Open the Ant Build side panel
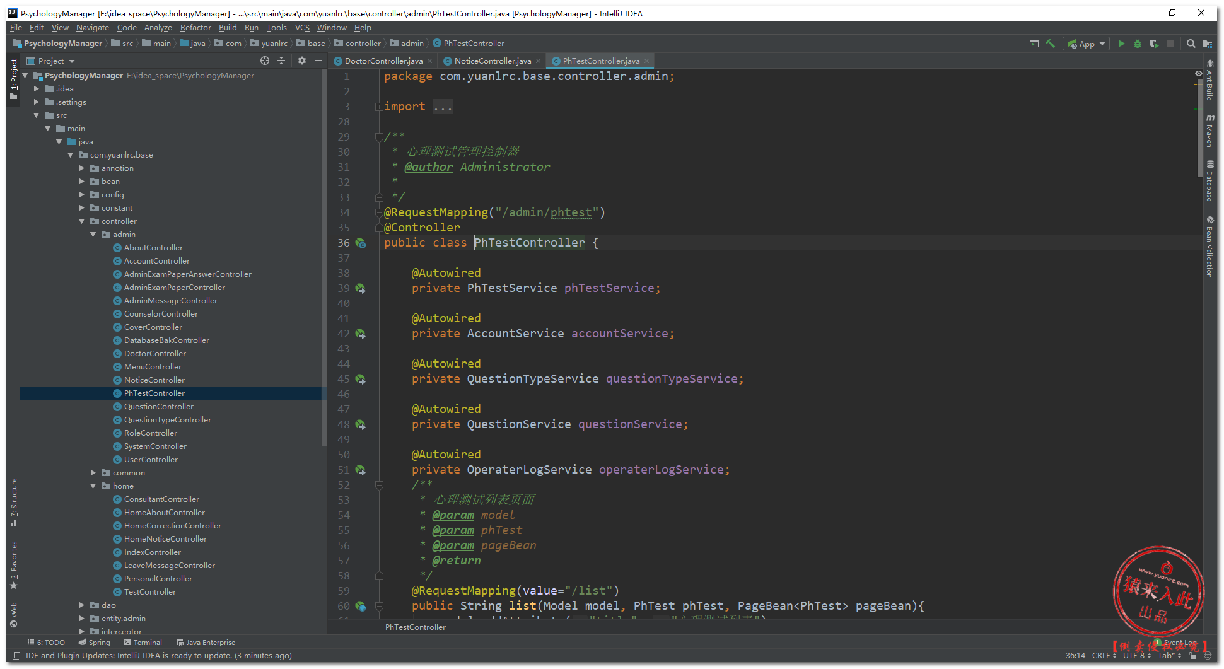Screen dimensions: 1224x669 (1209, 80)
